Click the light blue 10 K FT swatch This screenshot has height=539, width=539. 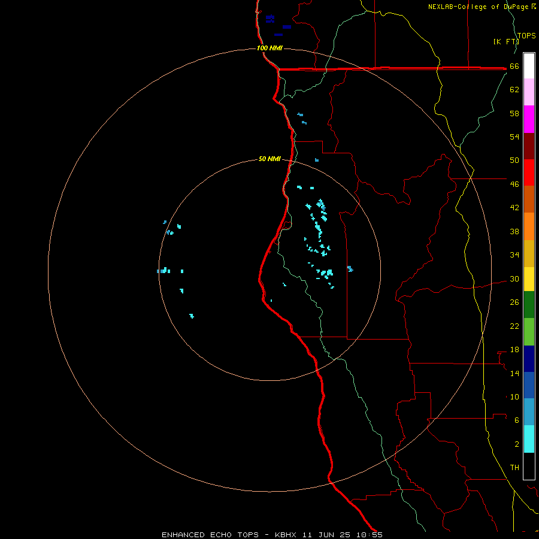click(x=529, y=412)
